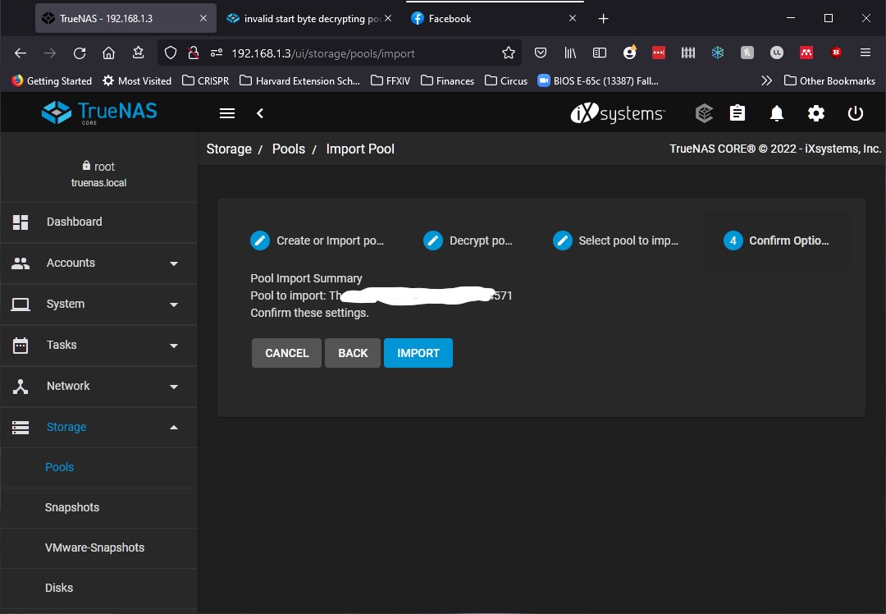This screenshot has width=886, height=614.
Task: Open the Most Visited bookmark
Action: [x=137, y=80]
